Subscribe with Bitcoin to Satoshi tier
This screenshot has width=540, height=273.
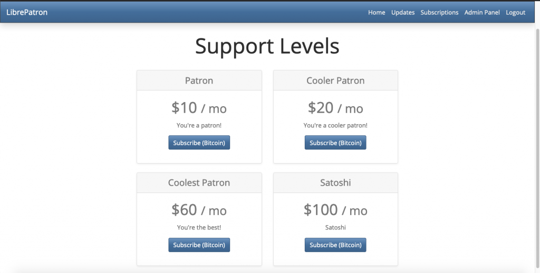point(335,245)
